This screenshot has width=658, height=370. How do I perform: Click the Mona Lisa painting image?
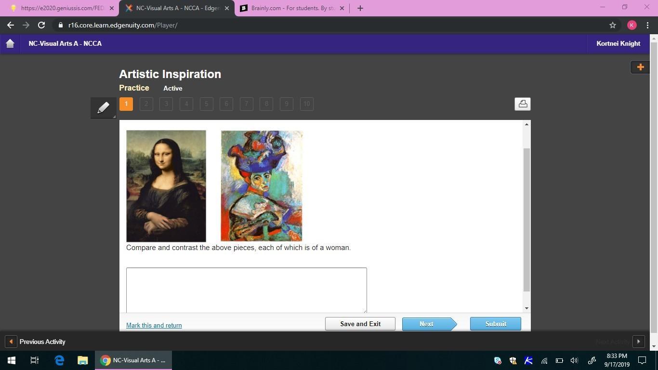click(166, 186)
